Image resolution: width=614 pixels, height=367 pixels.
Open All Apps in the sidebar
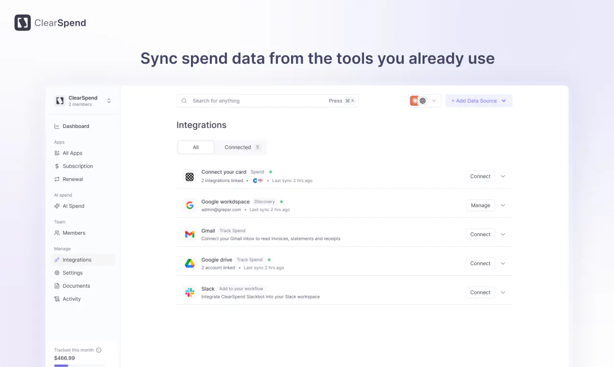(x=73, y=153)
